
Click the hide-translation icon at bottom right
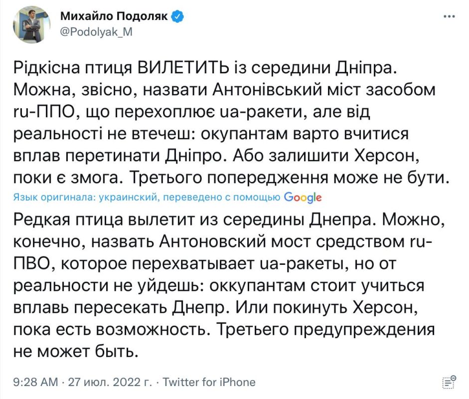tap(449, 382)
